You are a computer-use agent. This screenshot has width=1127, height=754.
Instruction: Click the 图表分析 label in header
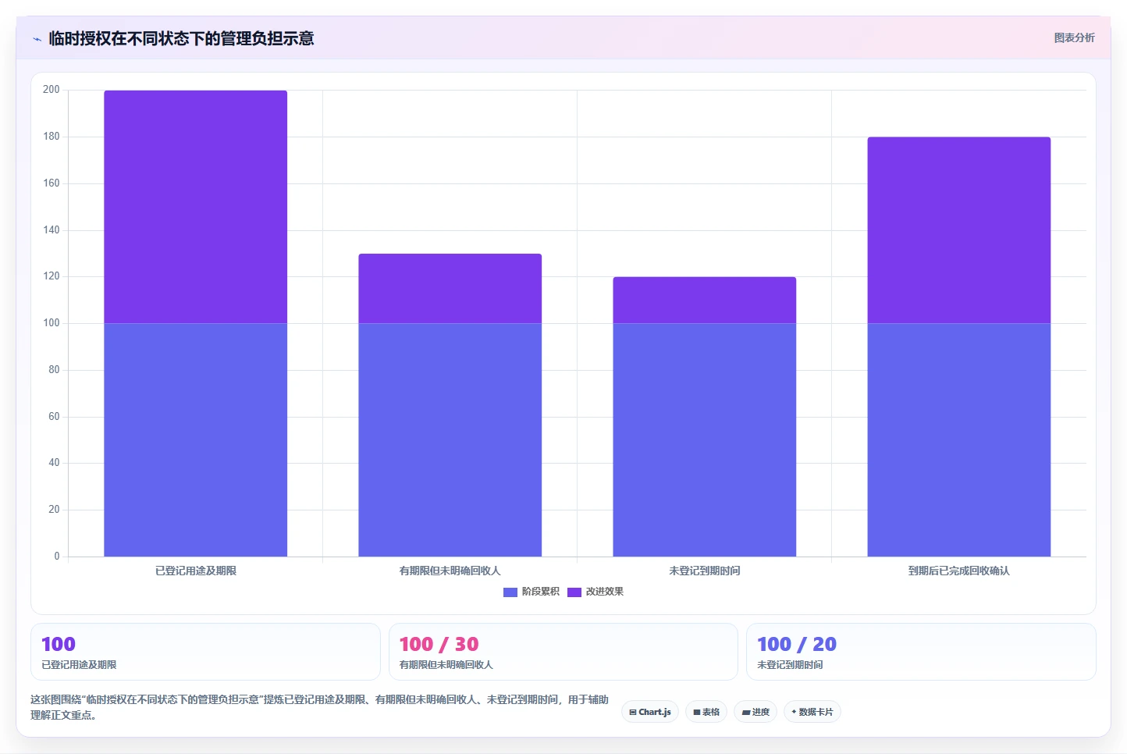pyautogui.click(x=1074, y=37)
